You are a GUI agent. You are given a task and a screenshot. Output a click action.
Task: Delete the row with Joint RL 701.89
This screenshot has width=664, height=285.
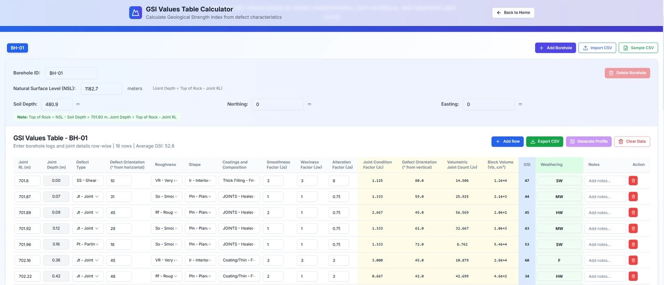[x=633, y=212]
